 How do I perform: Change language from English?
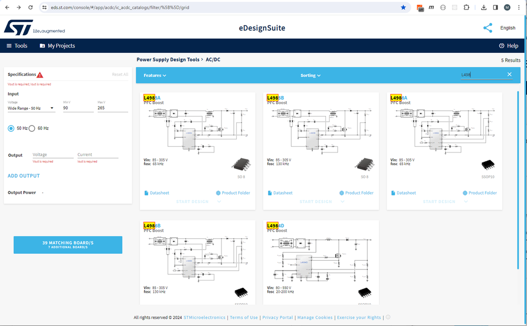507,28
